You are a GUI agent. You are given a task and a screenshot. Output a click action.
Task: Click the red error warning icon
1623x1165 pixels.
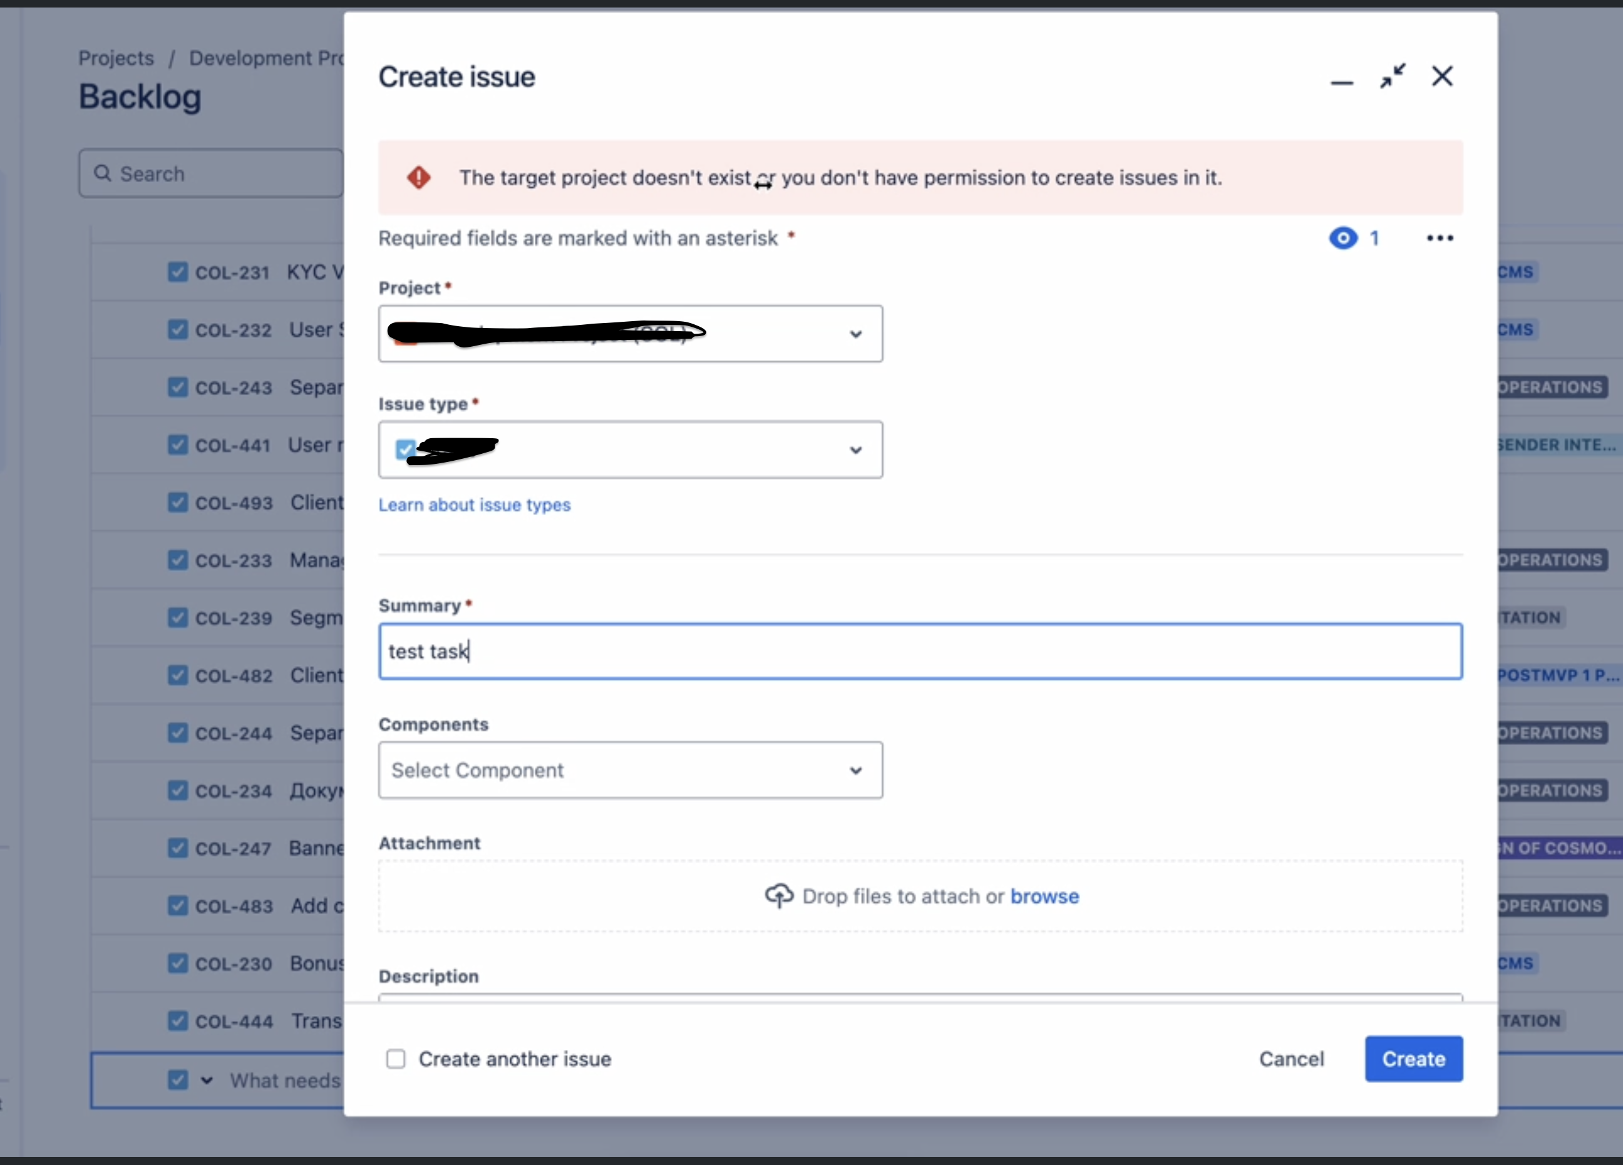coord(419,177)
